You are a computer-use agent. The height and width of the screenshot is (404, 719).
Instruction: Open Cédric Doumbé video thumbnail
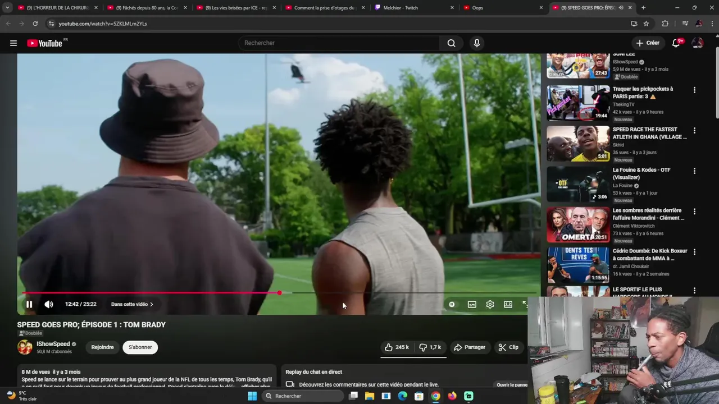[x=578, y=265]
